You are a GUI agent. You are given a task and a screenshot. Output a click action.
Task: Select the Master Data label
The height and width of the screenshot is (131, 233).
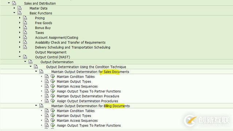click(39, 8)
